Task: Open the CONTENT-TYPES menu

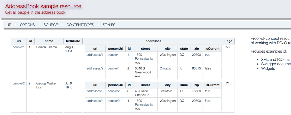Action: 80,25
